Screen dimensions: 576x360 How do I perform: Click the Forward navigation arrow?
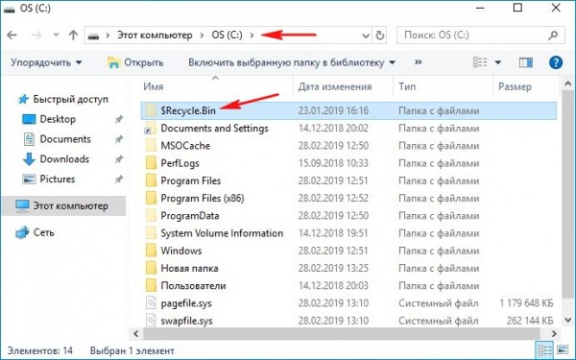[x=36, y=36]
